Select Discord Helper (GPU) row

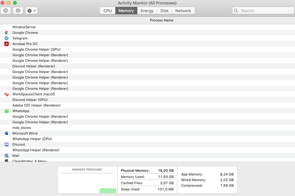[147, 100]
